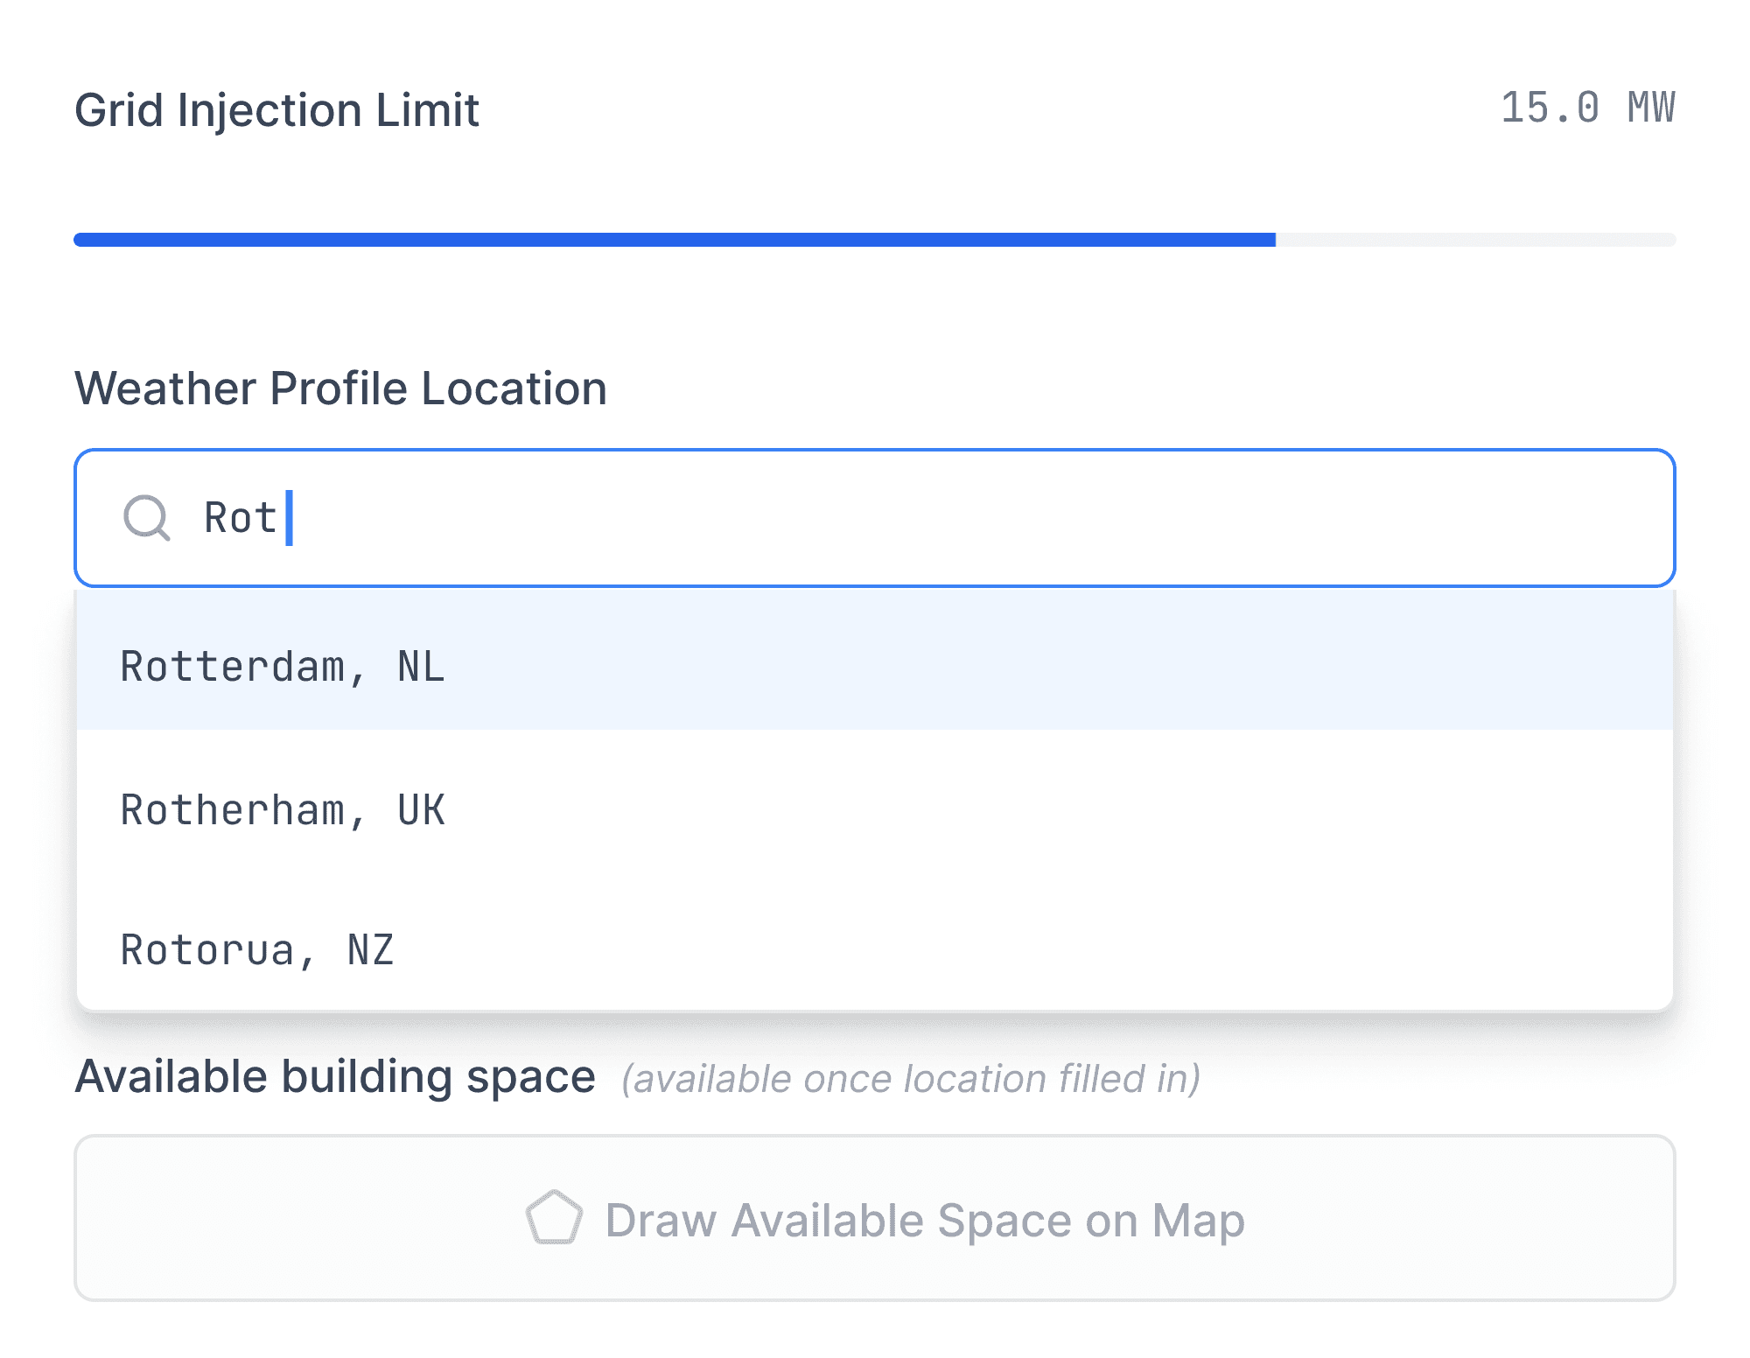The height and width of the screenshot is (1358, 1750).
Task: Choose the Rotherham, UK suggestion
Action: (x=282, y=810)
